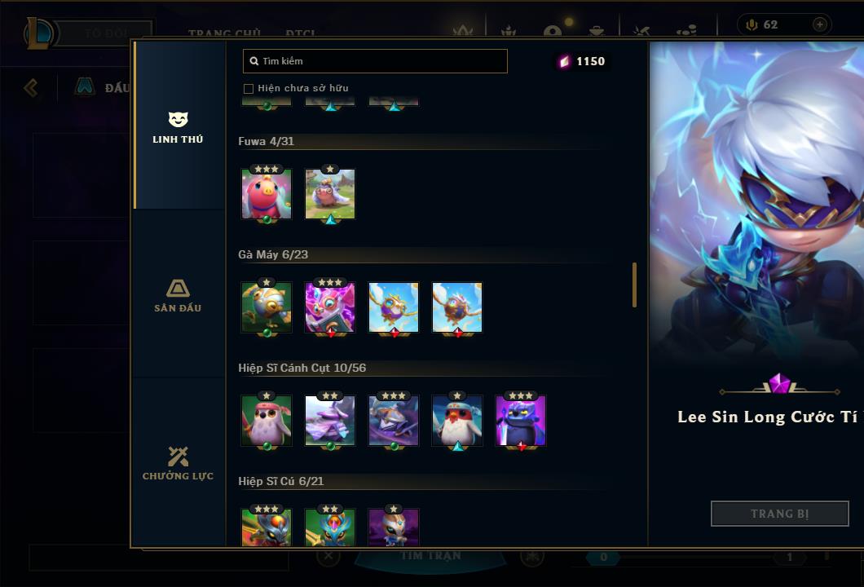Click the Tìm kiếm search field
The height and width of the screenshot is (587, 864).
(375, 61)
